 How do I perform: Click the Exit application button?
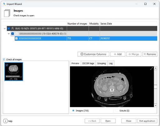[x=147, y=121]
